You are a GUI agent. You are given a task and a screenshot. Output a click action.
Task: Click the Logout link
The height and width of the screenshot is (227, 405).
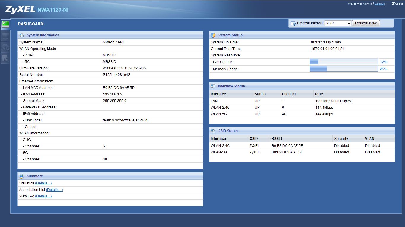(x=380, y=4)
